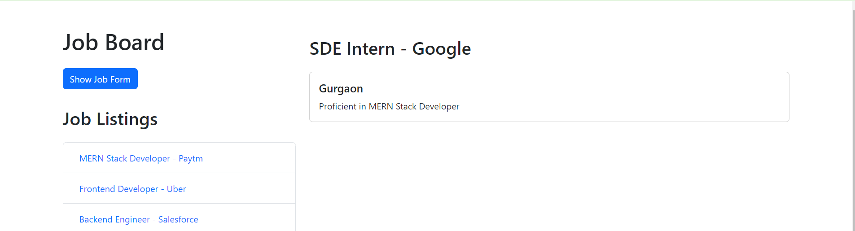Open the Frontend Developer - Uber listing
This screenshot has width=855, height=231.
pos(132,189)
